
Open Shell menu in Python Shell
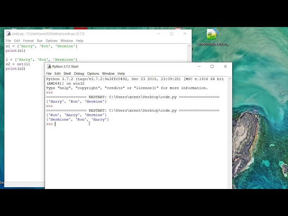click(x=67, y=73)
